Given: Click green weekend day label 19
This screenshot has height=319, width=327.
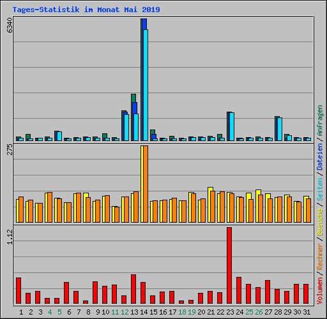Looking at the screenshot, I should tap(192, 312).
